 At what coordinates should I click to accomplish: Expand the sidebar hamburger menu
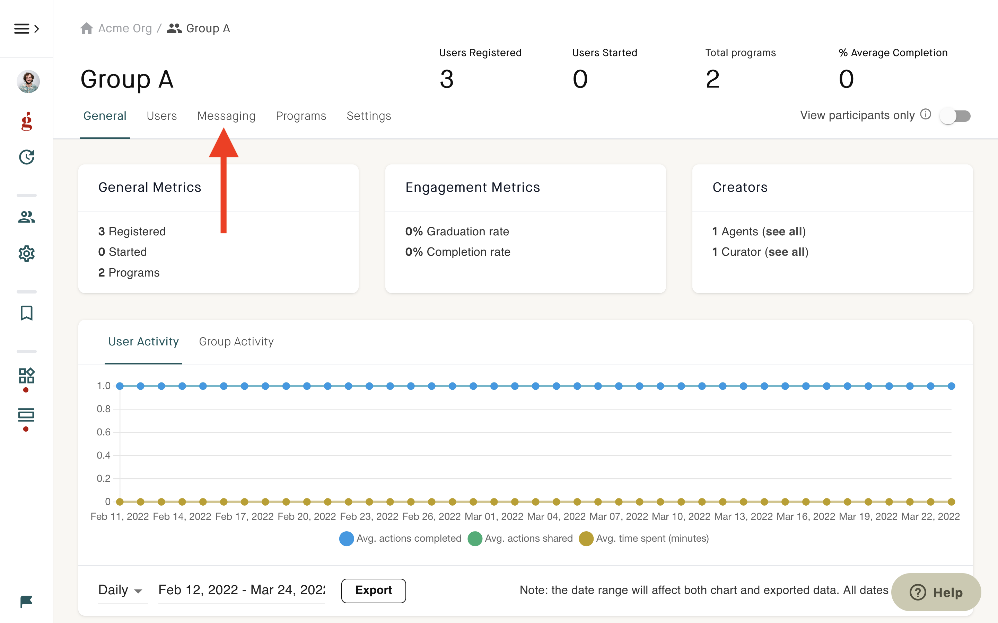(26, 28)
